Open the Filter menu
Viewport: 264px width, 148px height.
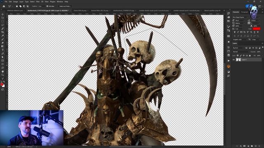point(38,2)
